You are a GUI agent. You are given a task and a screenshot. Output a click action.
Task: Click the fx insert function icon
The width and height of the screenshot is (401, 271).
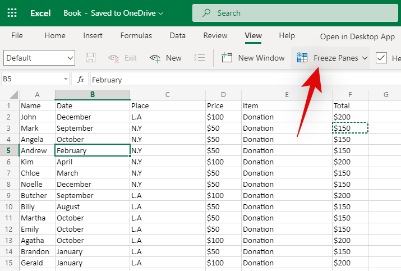[x=81, y=80]
